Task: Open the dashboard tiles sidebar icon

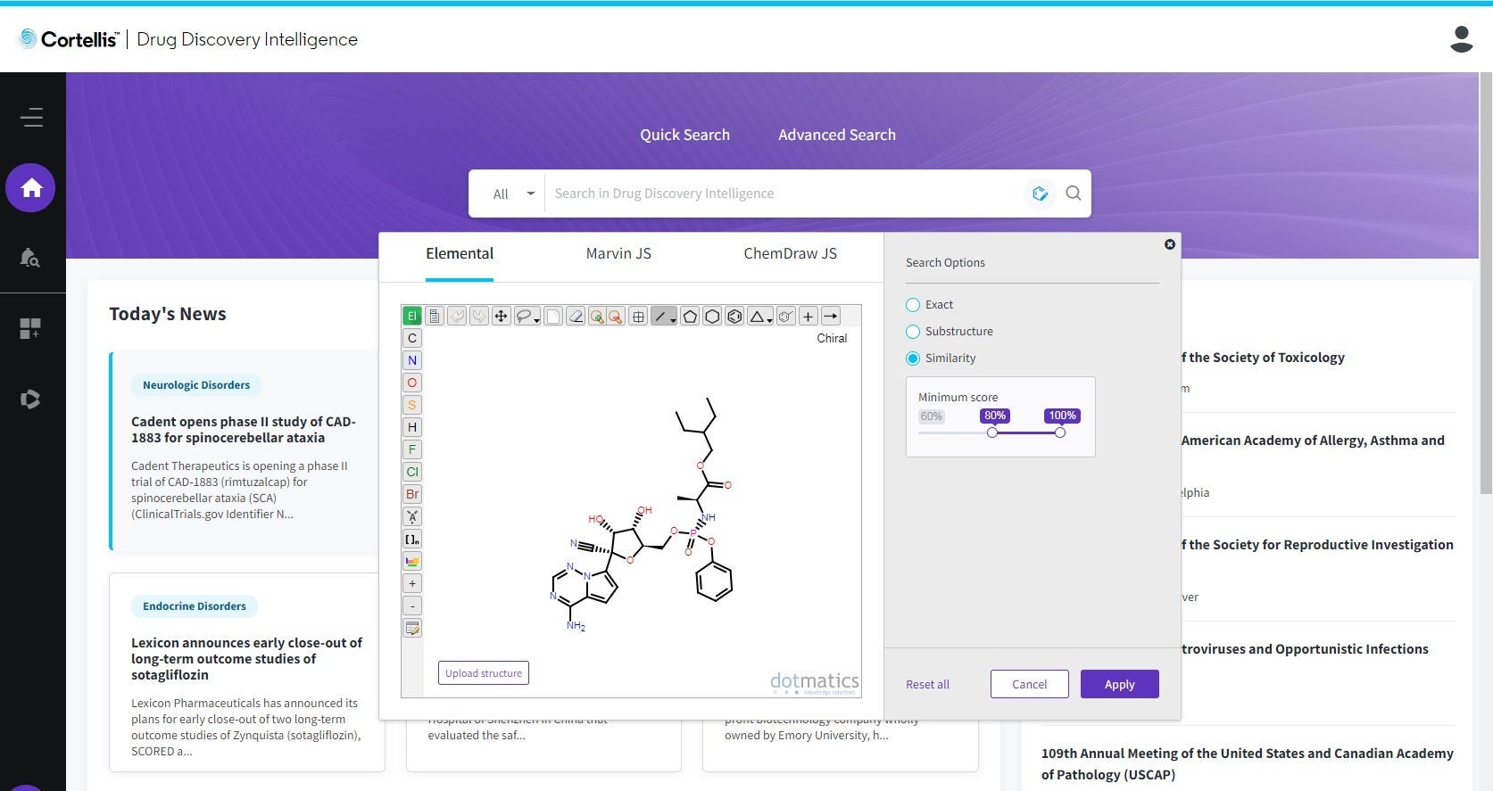Action: [30, 328]
